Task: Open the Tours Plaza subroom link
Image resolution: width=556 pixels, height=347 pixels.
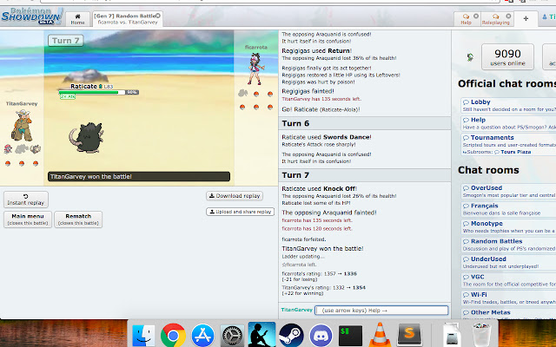Action: coord(515,152)
